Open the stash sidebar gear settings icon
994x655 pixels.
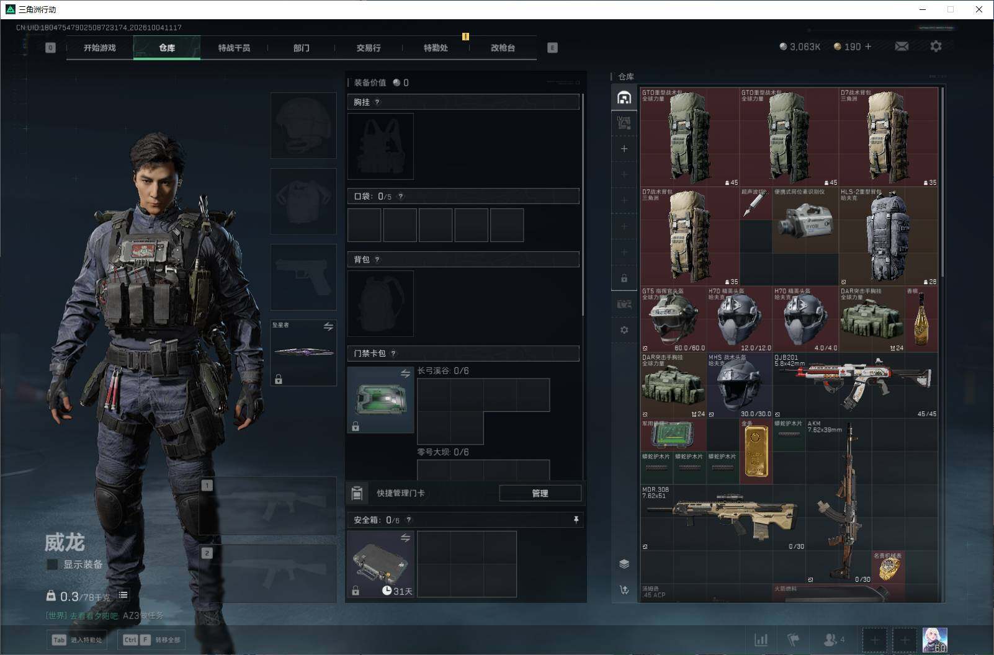pos(624,330)
